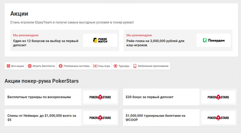Click the dollar coin icon for Платежные системы

point(61,66)
